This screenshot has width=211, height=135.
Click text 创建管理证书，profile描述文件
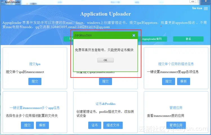[x=105, y=113]
